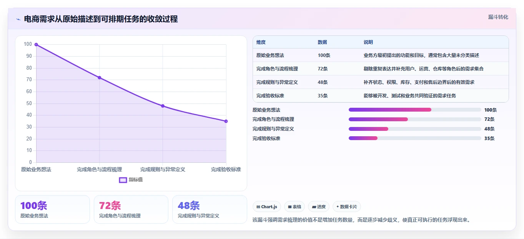Click the description starting 剔除重复表达
This screenshot has width=524, height=239.
tap(424, 69)
